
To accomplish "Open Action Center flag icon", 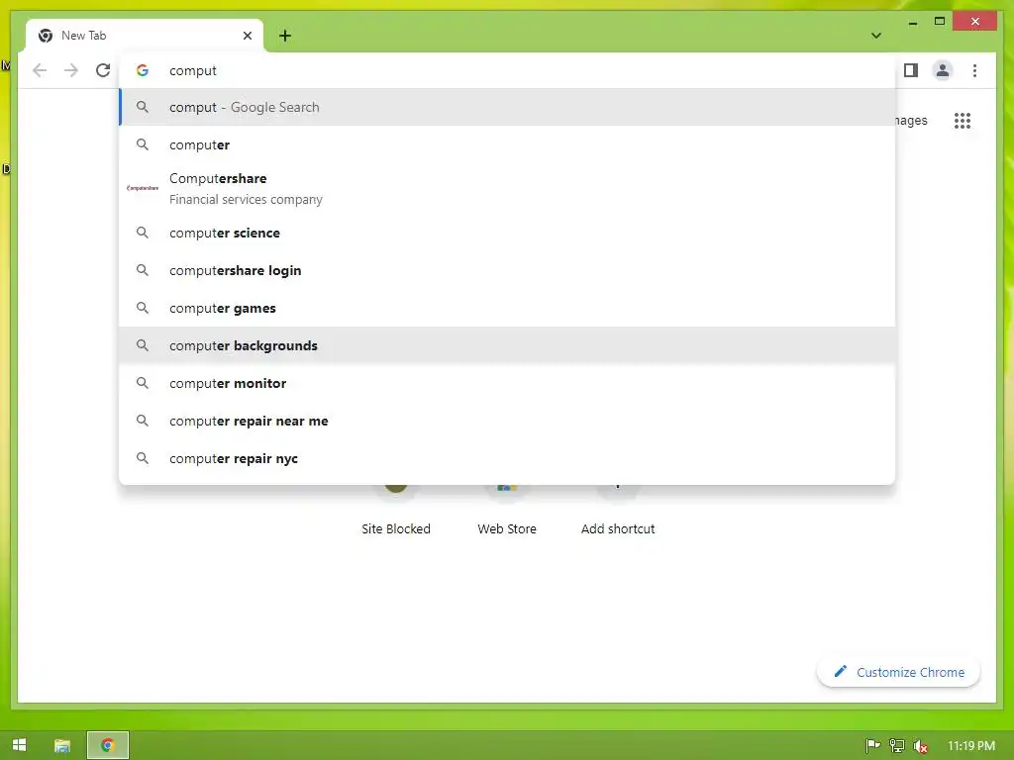I will [872, 746].
